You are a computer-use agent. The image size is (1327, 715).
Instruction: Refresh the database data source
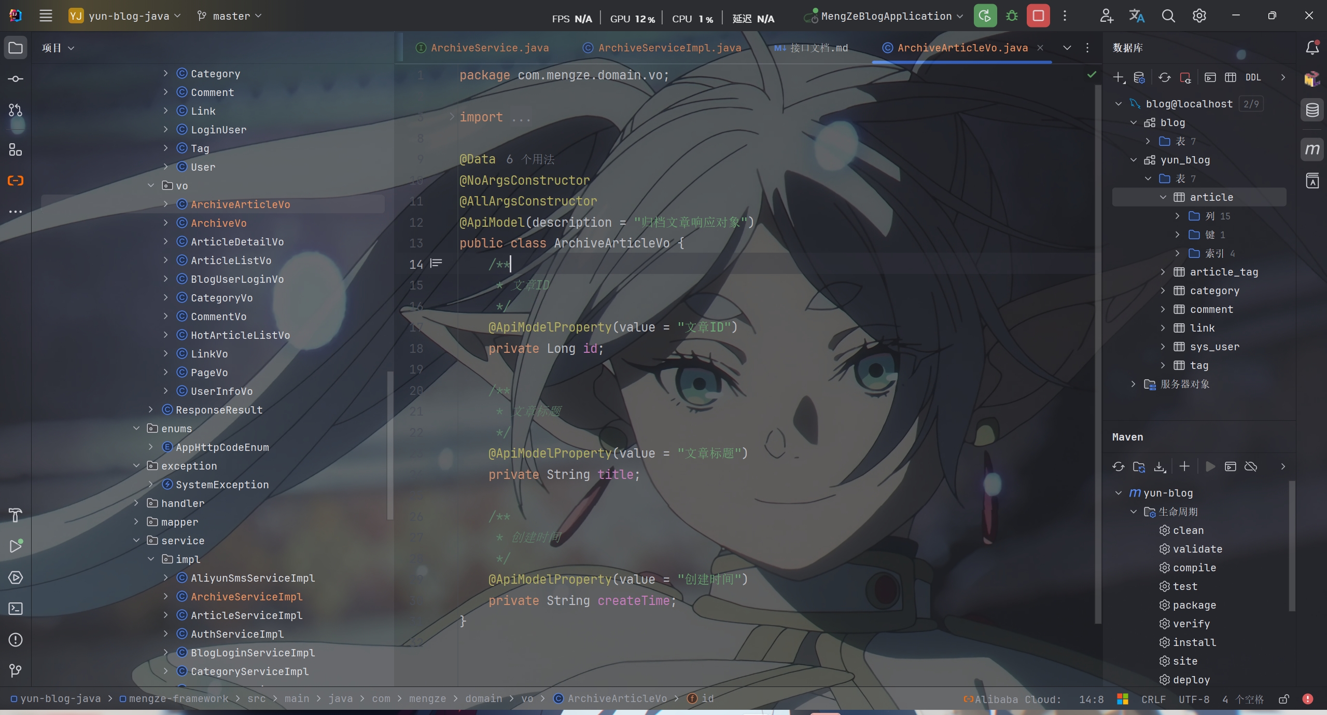pyautogui.click(x=1165, y=77)
